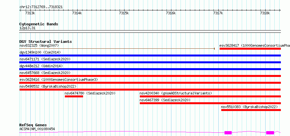
Task: Click the ACSM4|NM_001080454 gene label
Action: (37, 129)
